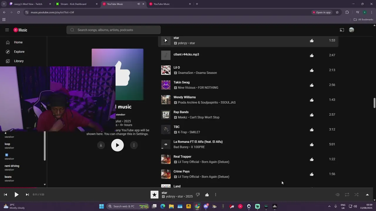Toggle shuffle mode

pos(356,195)
